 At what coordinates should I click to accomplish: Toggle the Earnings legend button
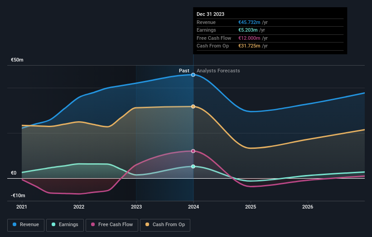65,225
